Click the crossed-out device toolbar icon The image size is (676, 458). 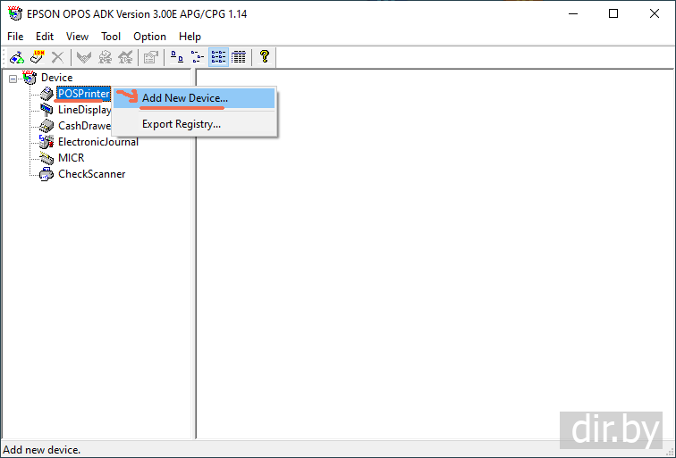[125, 57]
